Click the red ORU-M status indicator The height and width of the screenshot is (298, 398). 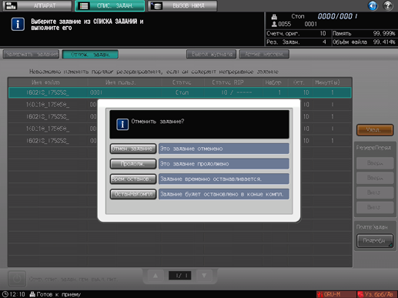point(336,294)
